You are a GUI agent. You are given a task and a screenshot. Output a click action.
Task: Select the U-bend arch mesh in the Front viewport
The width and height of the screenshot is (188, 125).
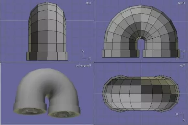click(x=141, y=31)
